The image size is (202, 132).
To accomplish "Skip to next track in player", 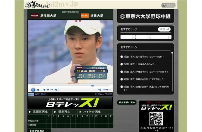I will click(x=56, y=90).
